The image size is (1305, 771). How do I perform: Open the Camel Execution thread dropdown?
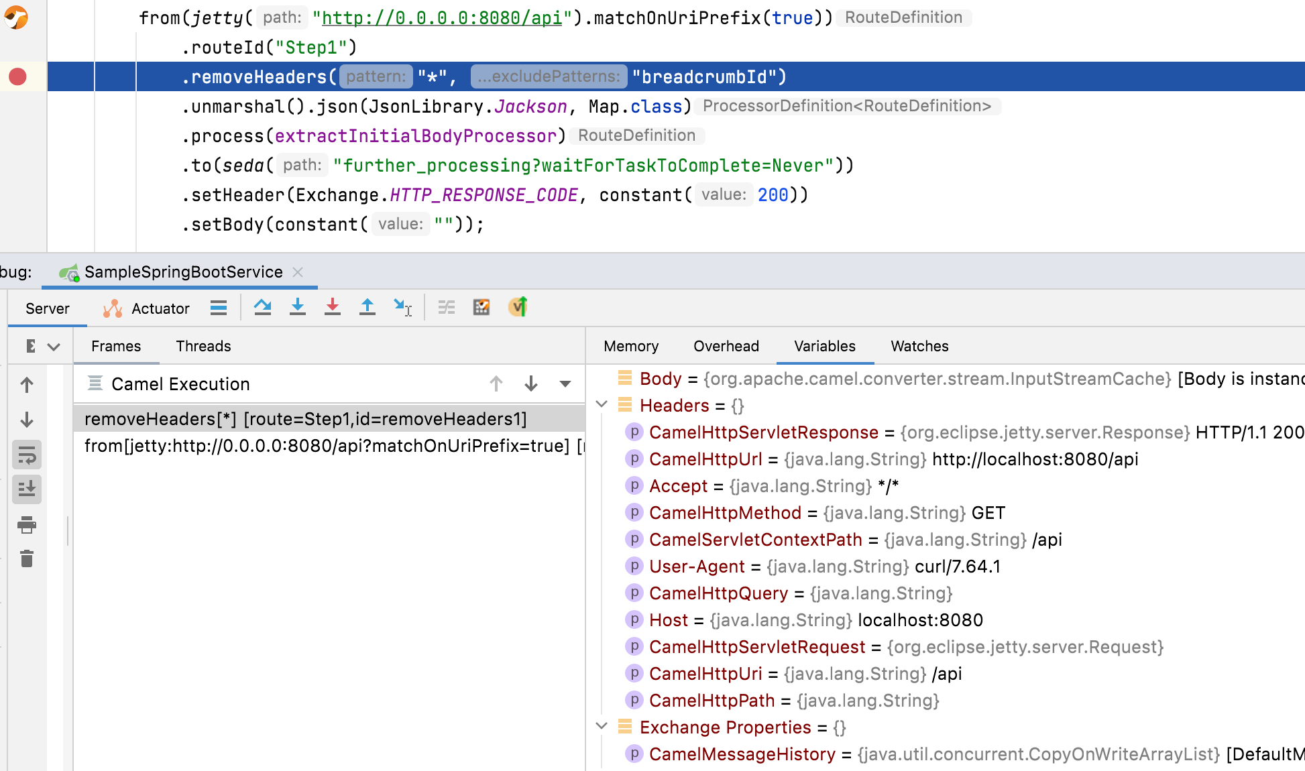(x=565, y=384)
